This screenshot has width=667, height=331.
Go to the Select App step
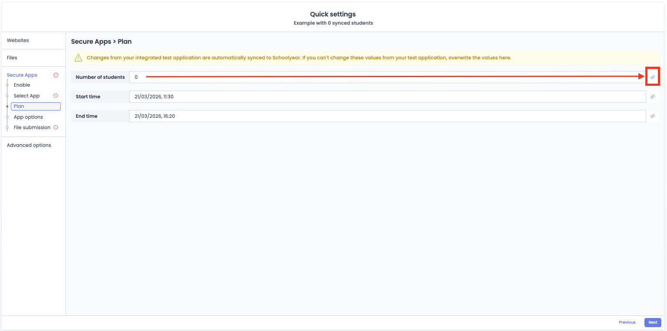tap(26, 96)
